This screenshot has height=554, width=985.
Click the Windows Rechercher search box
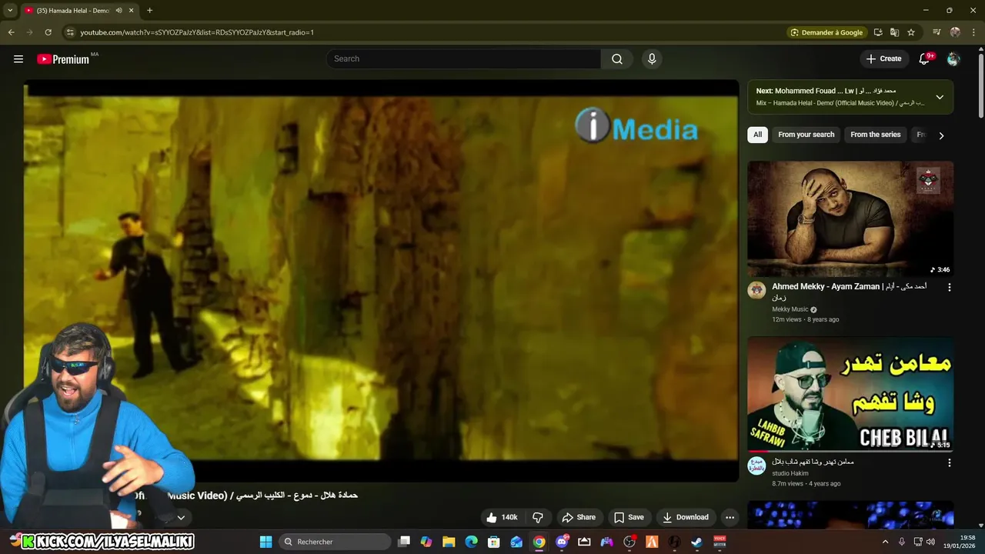point(335,542)
